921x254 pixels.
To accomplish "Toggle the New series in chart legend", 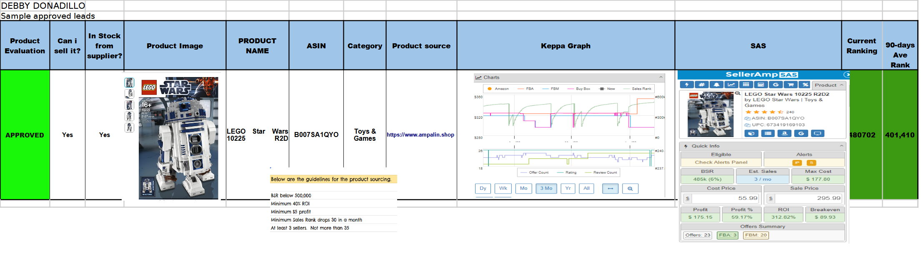I will pos(607,89).
